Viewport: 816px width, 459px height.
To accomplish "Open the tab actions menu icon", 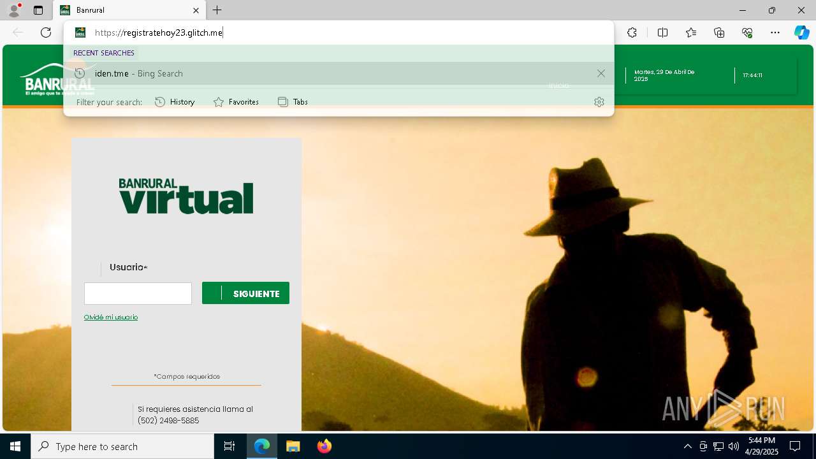I will 38,10.
